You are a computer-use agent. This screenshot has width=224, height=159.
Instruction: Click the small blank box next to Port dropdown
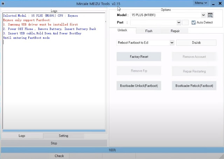(x=185, y=22)
